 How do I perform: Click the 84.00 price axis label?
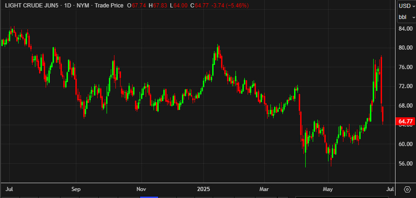405,28
